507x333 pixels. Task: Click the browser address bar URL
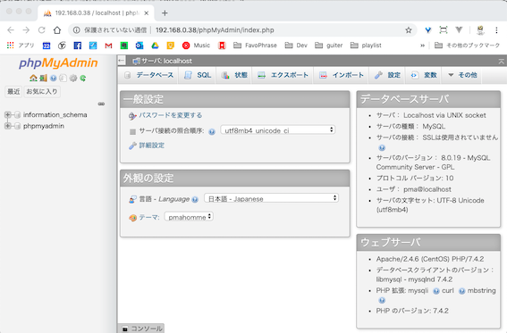pyautogui.click(x=215, y=30)
